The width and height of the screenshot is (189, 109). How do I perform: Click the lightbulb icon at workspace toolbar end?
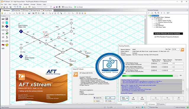(85, 13)
